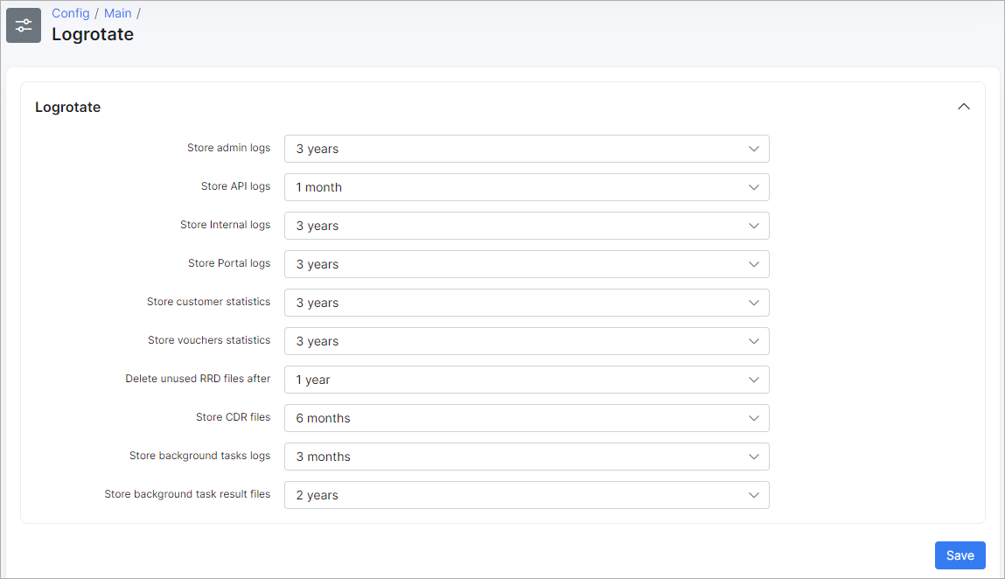Viewport: 1005px width, 579px height.
Task: Go to Config breadcrumb link
Action: 71,13
